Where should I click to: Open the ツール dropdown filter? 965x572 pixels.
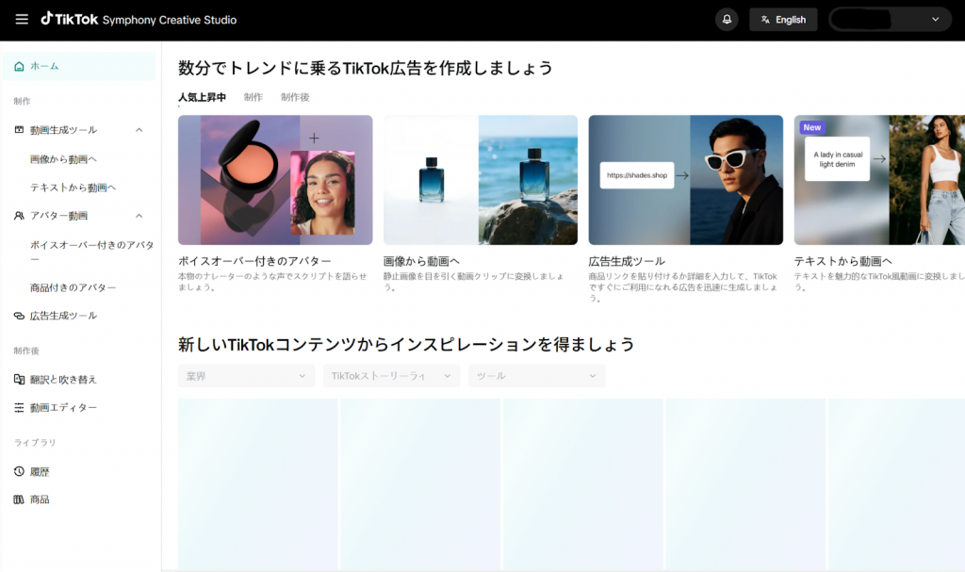tap(536, 376)
